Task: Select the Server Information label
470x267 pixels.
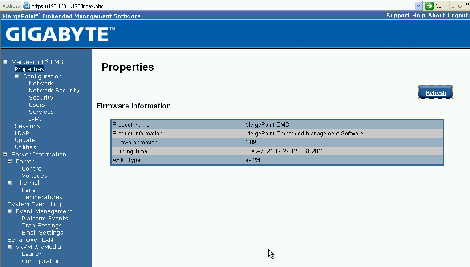Action: [39, 155]
